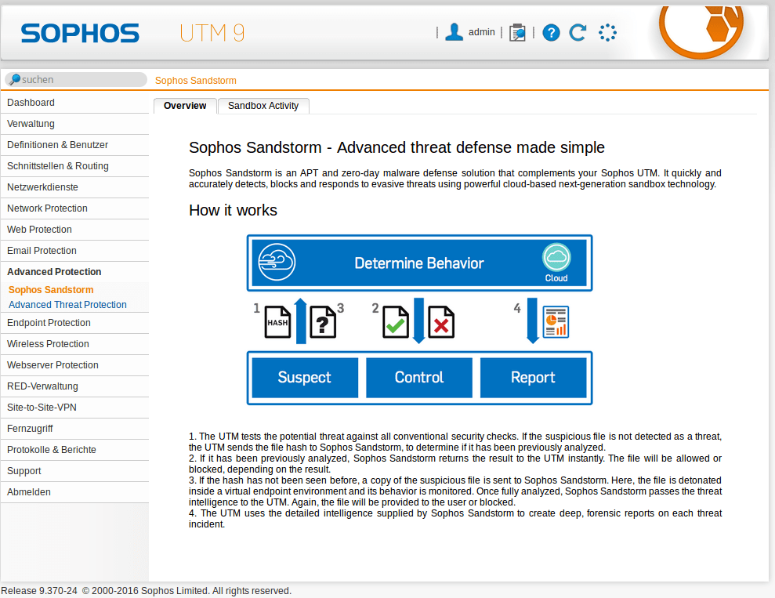Click Abmelden to log out
775x598 pixels.
29,492
